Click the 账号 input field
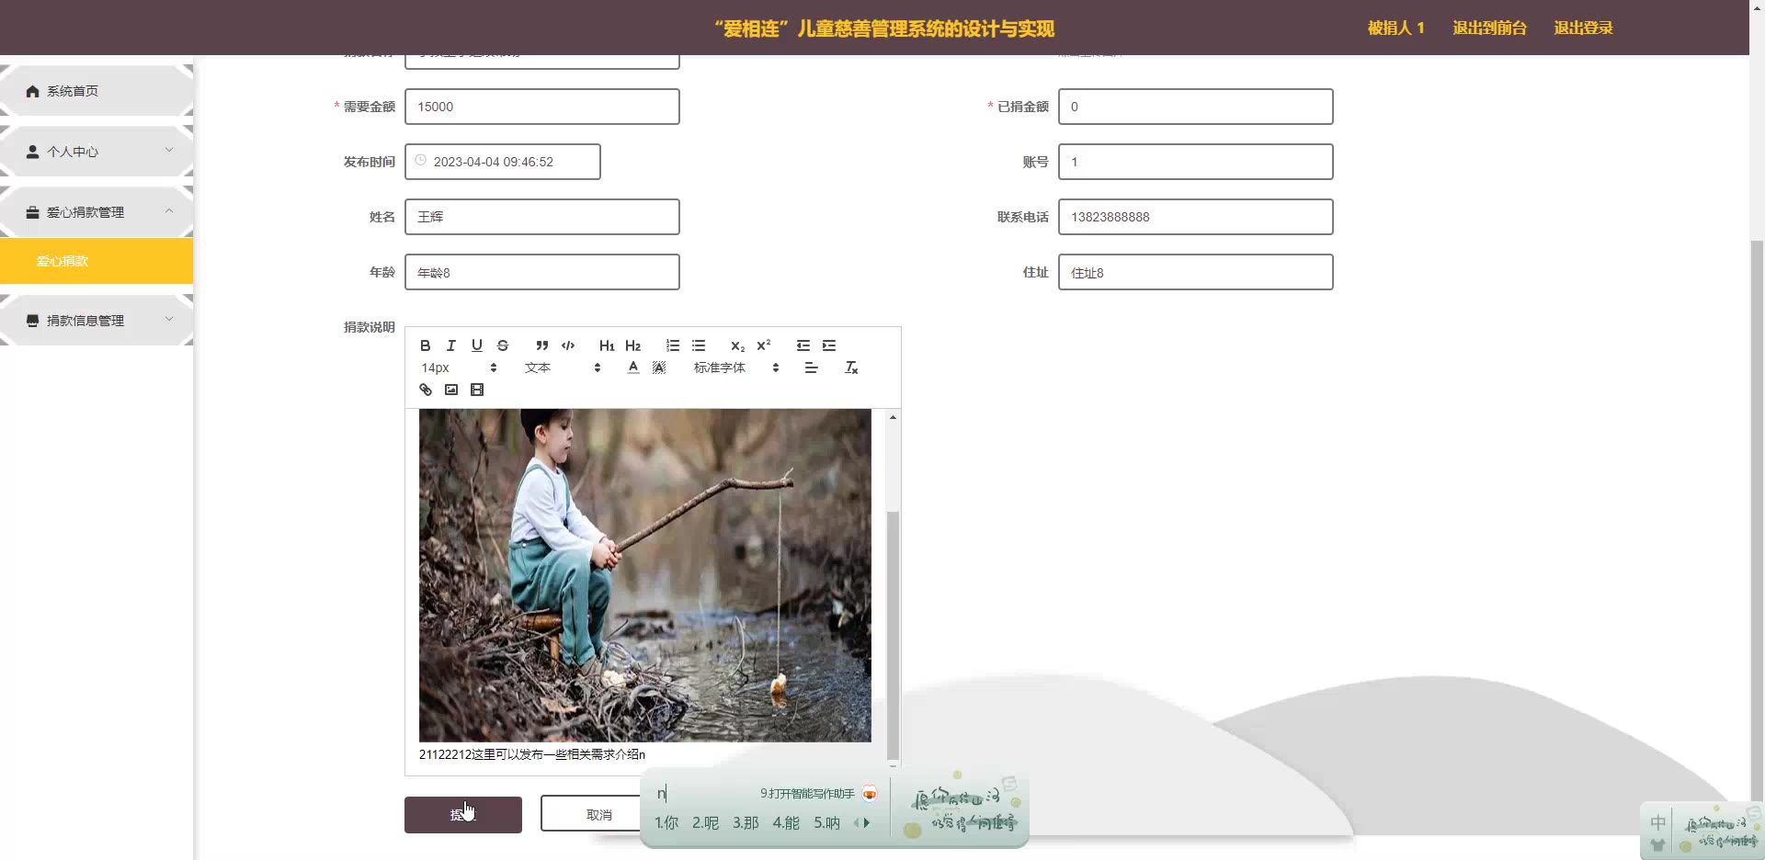The image size is (1765, 860). (x=1196, y=162)
